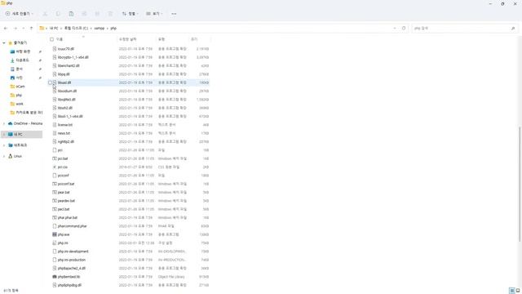Viewport: 522px width, 294px height.
Task: Select the php8apache2_4.dll file
Action: [x=72, y=269]
